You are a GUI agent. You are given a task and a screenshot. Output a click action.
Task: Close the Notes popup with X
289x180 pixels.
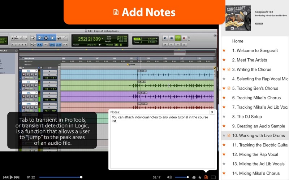pos(212,112)
